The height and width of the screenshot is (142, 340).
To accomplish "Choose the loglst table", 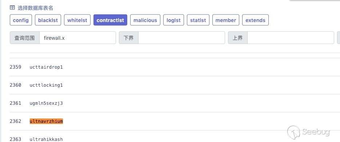I will (x=173, y=20).
